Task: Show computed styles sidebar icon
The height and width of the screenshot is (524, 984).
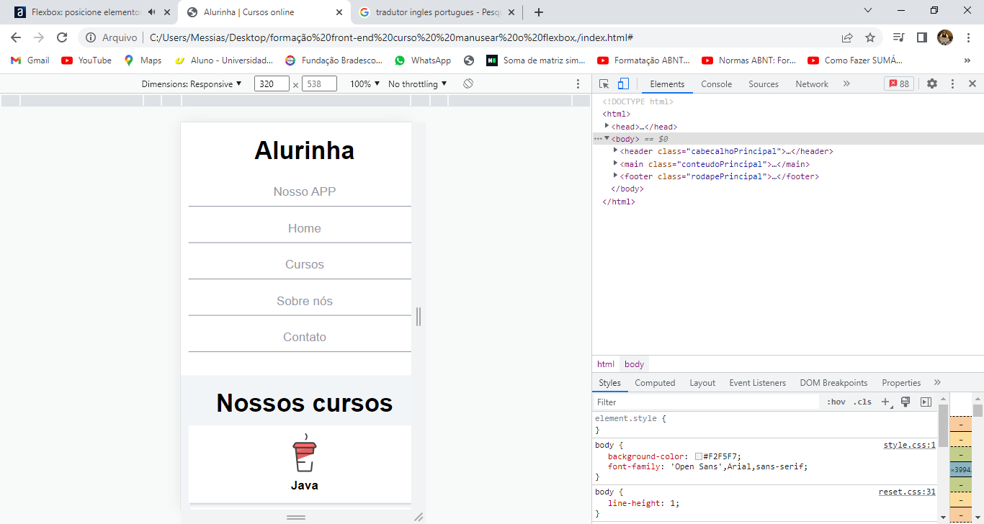Action: [x=926, y=402]
